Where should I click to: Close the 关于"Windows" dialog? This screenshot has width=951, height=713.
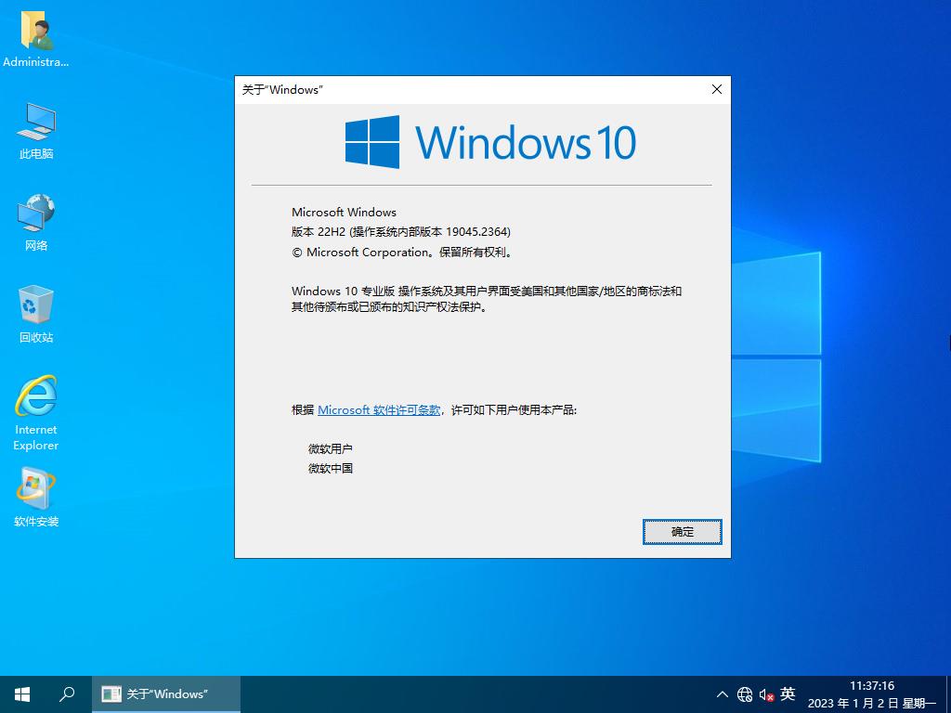(x=716, y=89)
